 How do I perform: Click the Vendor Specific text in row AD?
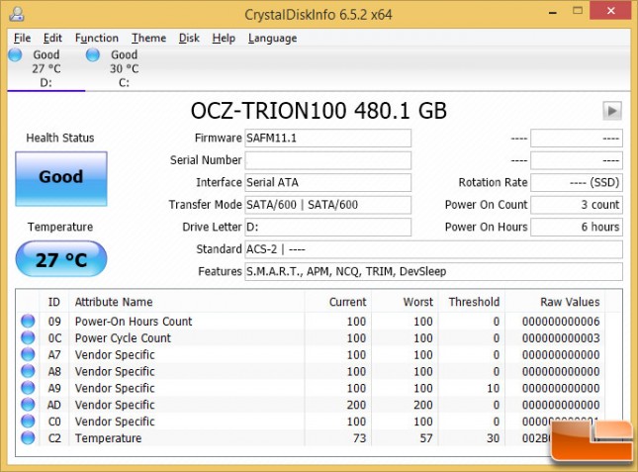click(x=115, y=405)
